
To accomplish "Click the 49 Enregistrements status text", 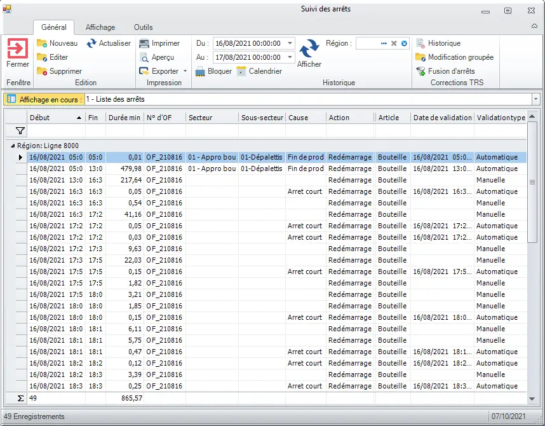I will click(x=34, y=416).
